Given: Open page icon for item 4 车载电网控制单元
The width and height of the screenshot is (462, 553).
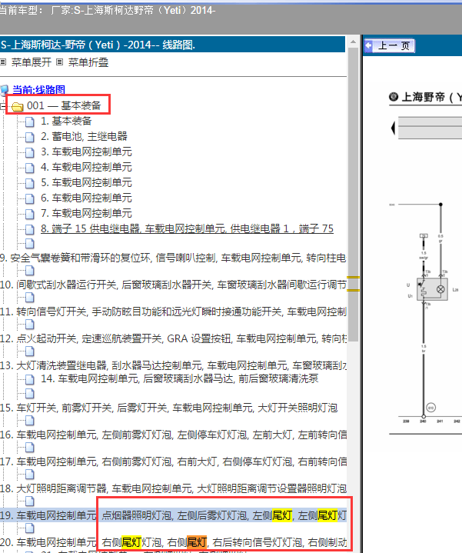Looking at the screenshot, I should pos(30,168).
